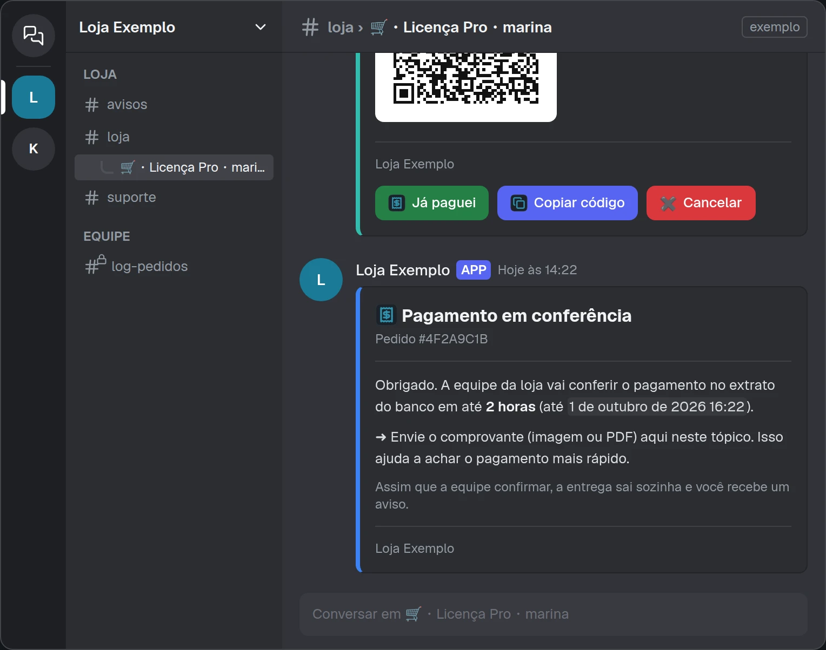826x650 pixels.
Task: Select the L server icon in sidebar
Action: point(34,97)
